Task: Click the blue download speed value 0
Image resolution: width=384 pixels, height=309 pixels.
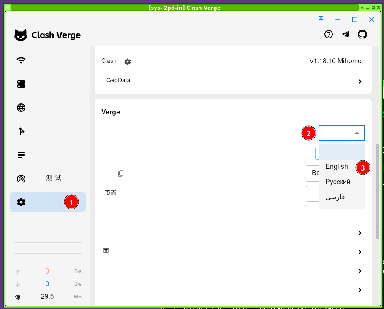Action: (x=47, y=284)
